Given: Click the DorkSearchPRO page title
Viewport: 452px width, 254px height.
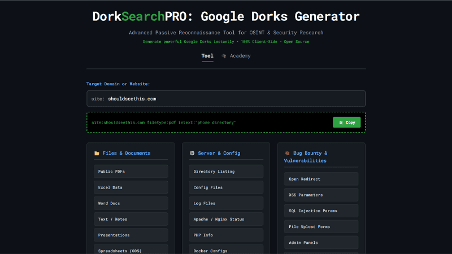Looking at the screenshot, I should pyautogui.click(x=226, y=16).
